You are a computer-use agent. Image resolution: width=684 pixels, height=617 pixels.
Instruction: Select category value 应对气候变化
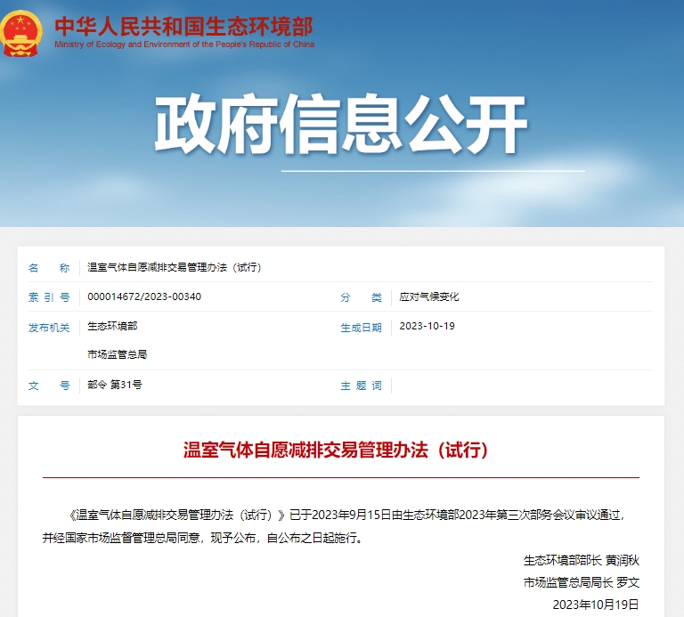(428, 297)
